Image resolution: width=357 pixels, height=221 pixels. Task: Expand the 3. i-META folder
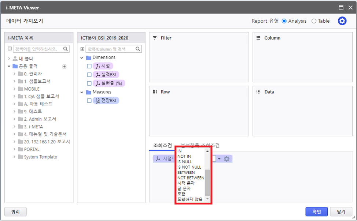tap(14, 127)
